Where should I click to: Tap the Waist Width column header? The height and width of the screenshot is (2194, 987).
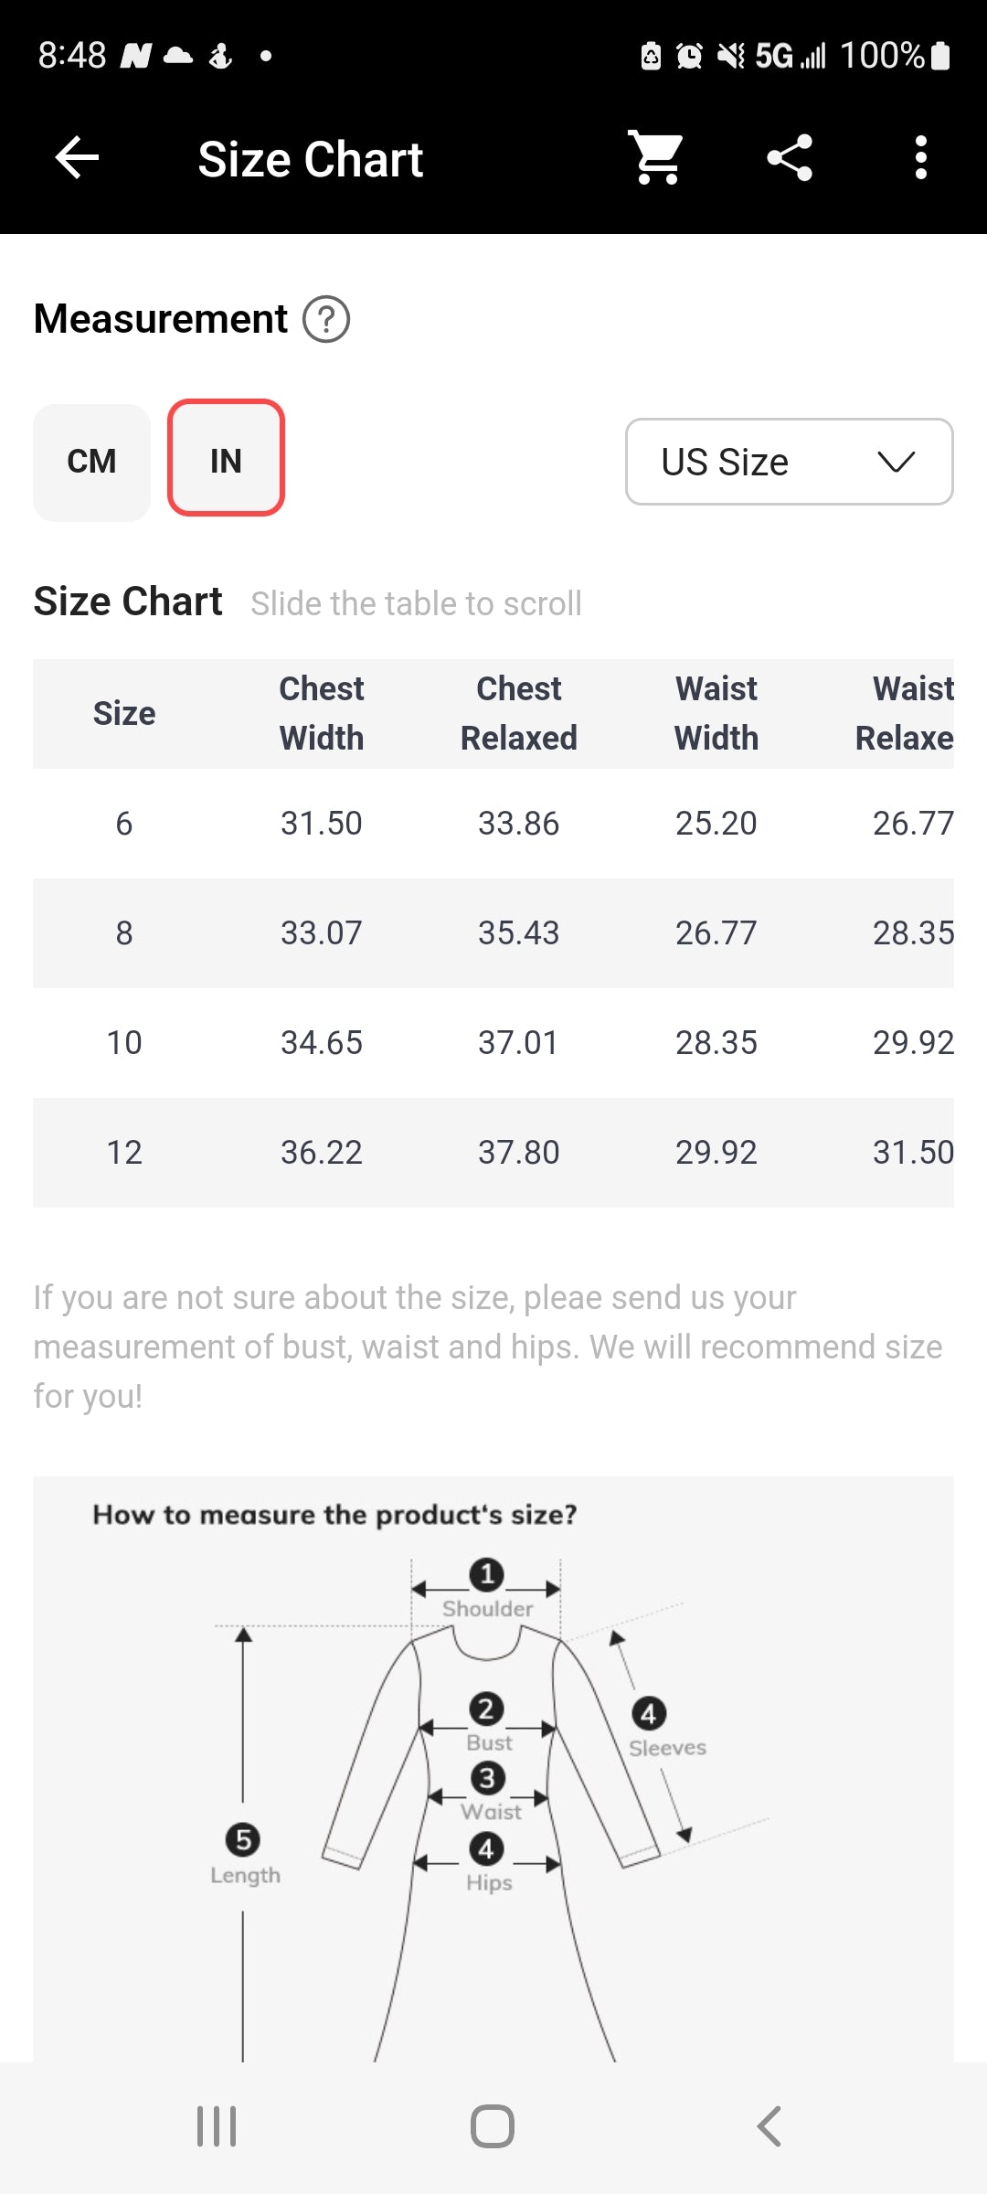(716, 713)
